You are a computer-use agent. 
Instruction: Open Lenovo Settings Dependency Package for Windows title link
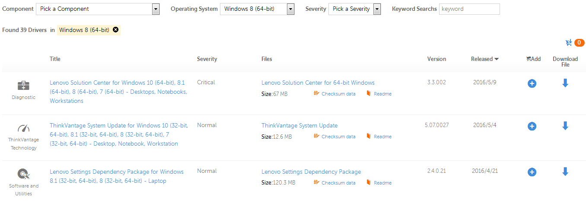click(x=117, y=176)
